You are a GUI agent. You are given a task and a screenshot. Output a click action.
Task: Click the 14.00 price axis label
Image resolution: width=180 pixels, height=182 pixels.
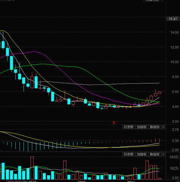[x=174, y=33]
